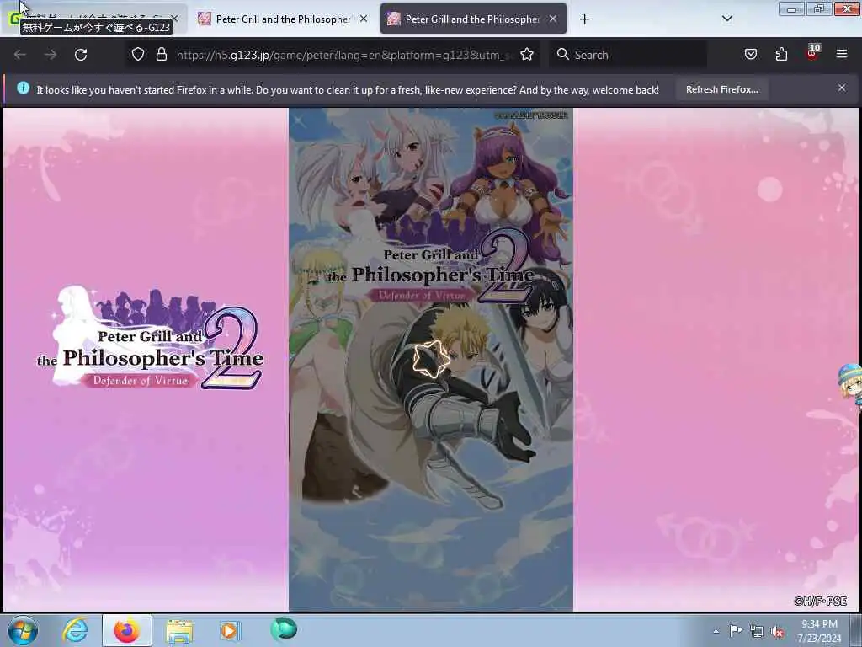Show hidden tray icons arrow
The height and width of the screenshot is (647, 862).
716,631
